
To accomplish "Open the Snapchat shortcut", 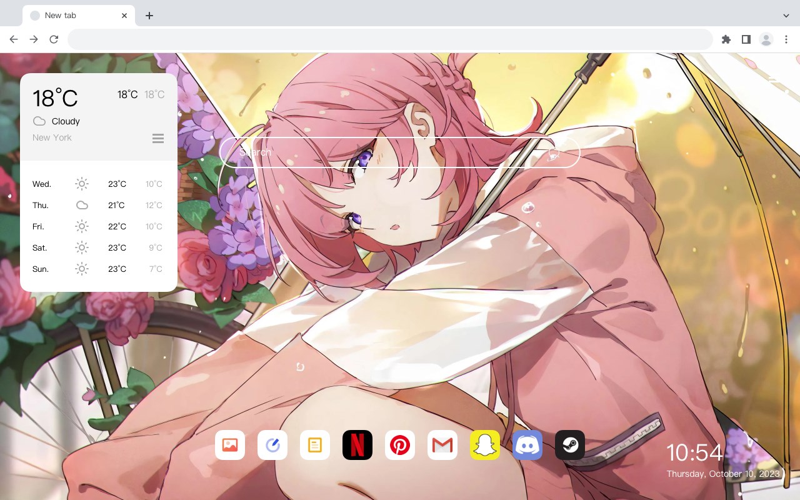I will pos(485,445).
